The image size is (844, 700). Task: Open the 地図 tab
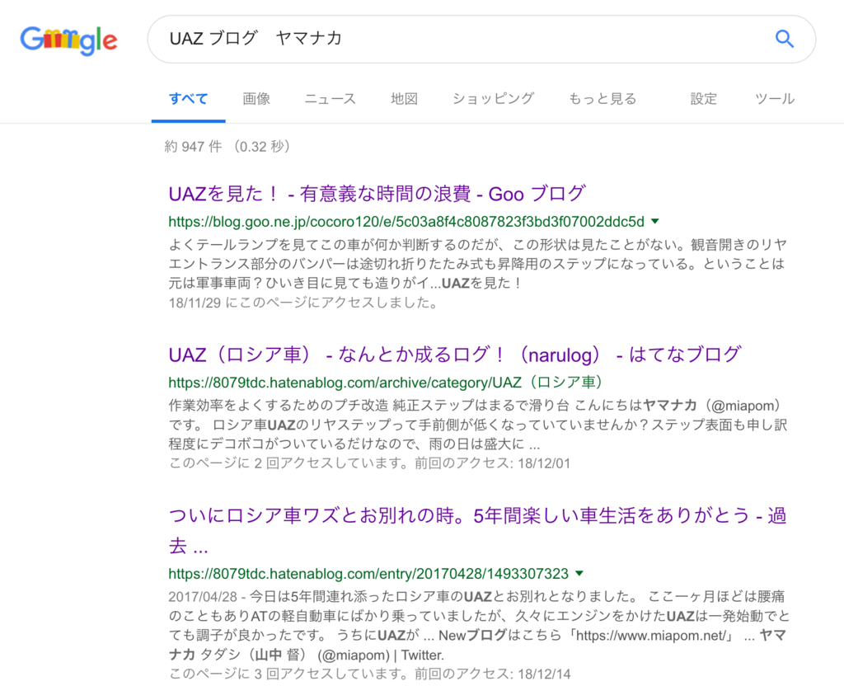tap(404, 99)
